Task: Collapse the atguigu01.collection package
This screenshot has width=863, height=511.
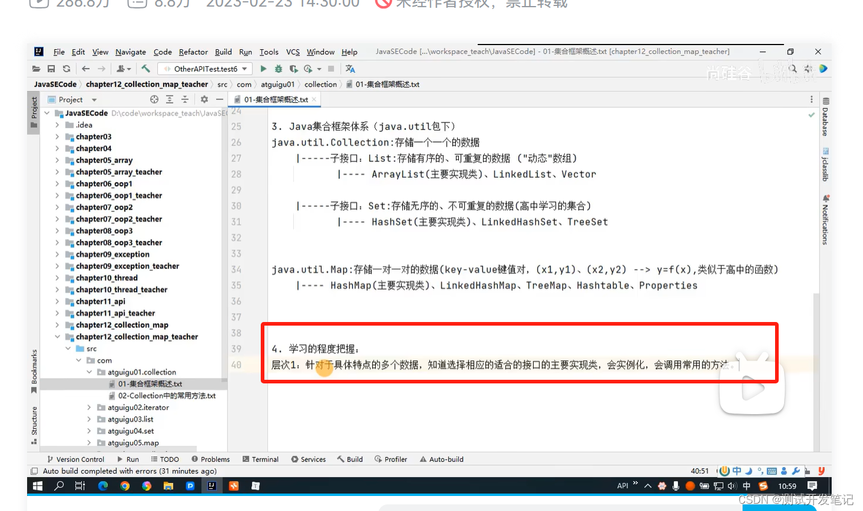Action: [89, 372]
